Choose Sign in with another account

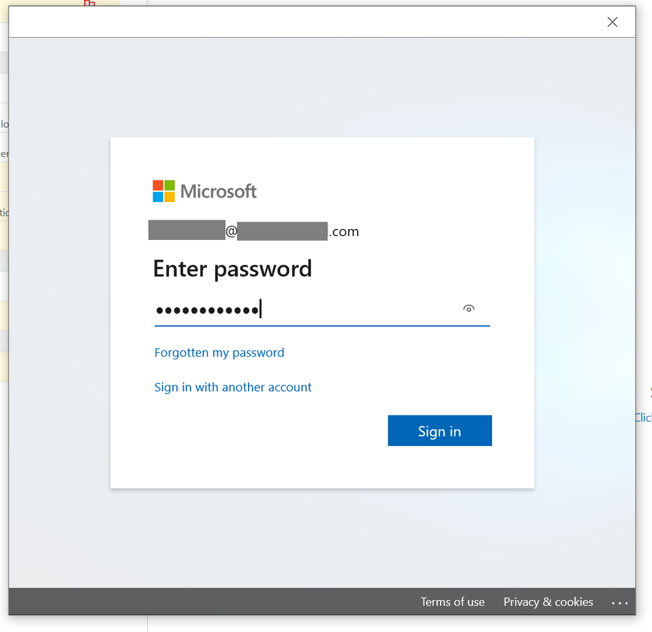[233, 387]
